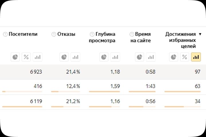Show bar chart for Глубина просмотра

[x=115, y=57]
